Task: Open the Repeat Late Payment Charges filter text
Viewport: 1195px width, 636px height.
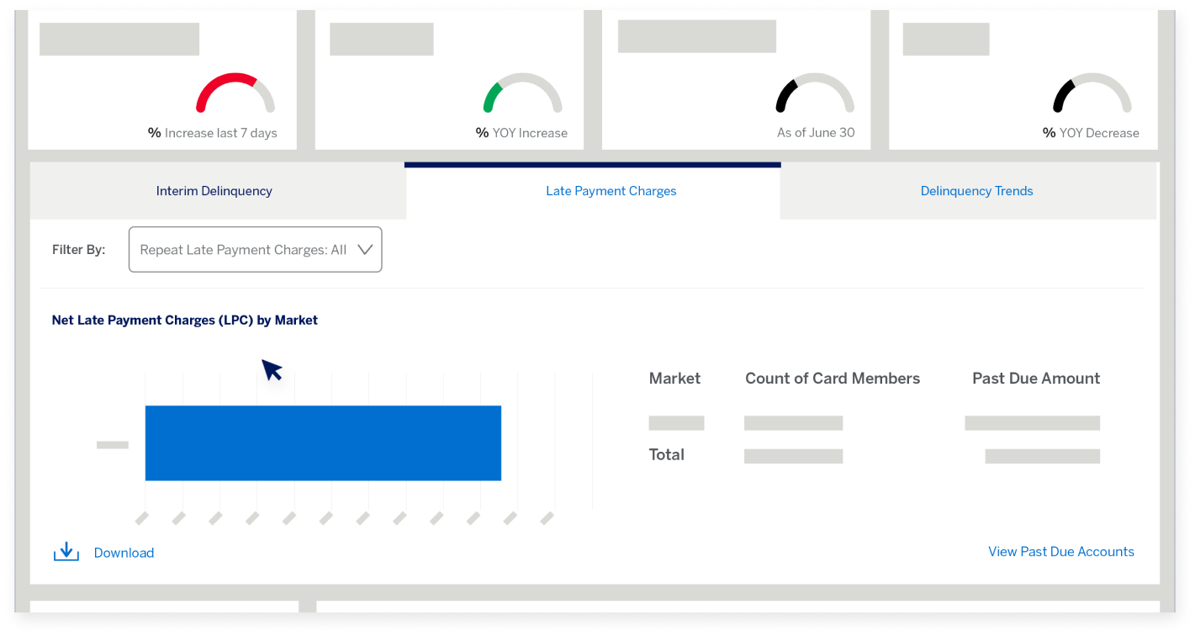Action: point(243,250)
